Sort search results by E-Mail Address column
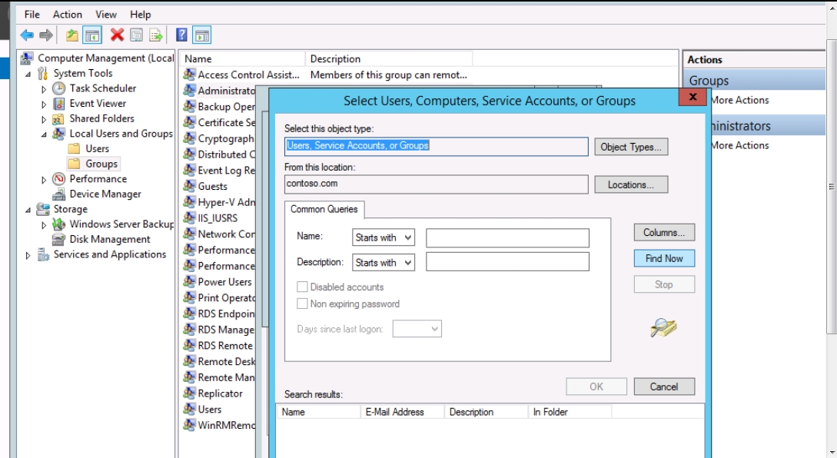This screenshot has height=458, width=837. click(x=403, y=412)
